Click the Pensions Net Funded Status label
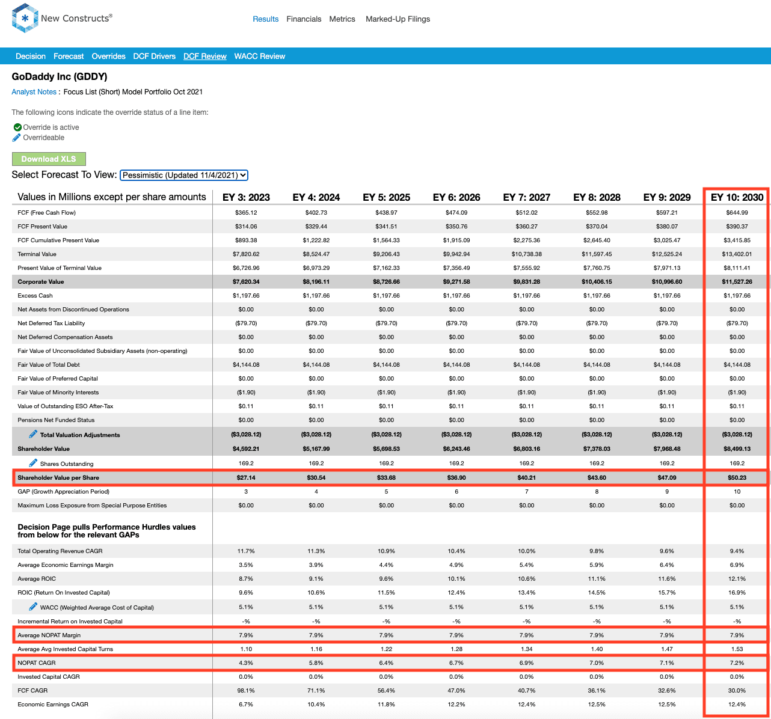The height and width of the screenshot is (719, 771). pyautogui.click(x=56, y=420)
